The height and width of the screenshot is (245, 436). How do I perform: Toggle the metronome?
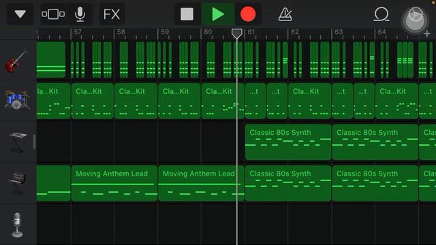pos(285,14)
